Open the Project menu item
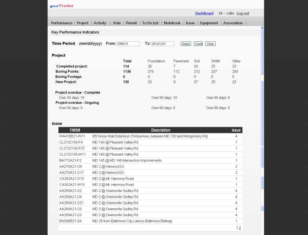Image resolution: width=308 pixels, height=235 pixels. (x=82, y=23)
